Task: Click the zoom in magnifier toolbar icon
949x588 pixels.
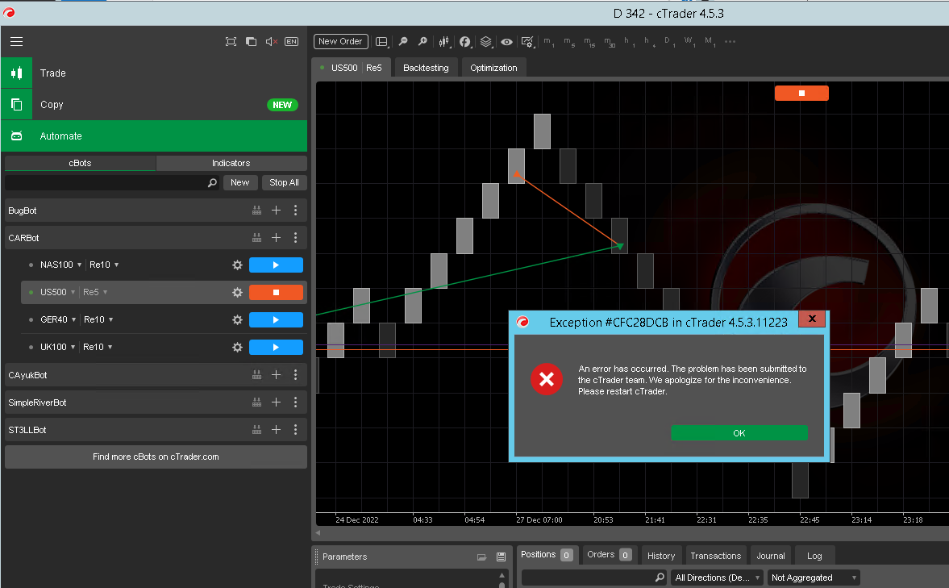Action: click(422, 41)
